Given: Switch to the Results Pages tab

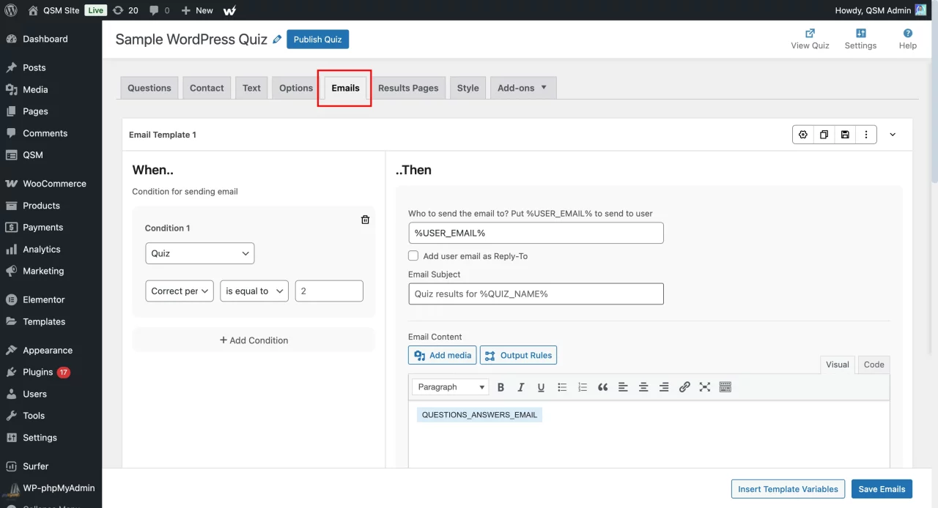Looking at the screenshot, I should click(x=408, y=88).
